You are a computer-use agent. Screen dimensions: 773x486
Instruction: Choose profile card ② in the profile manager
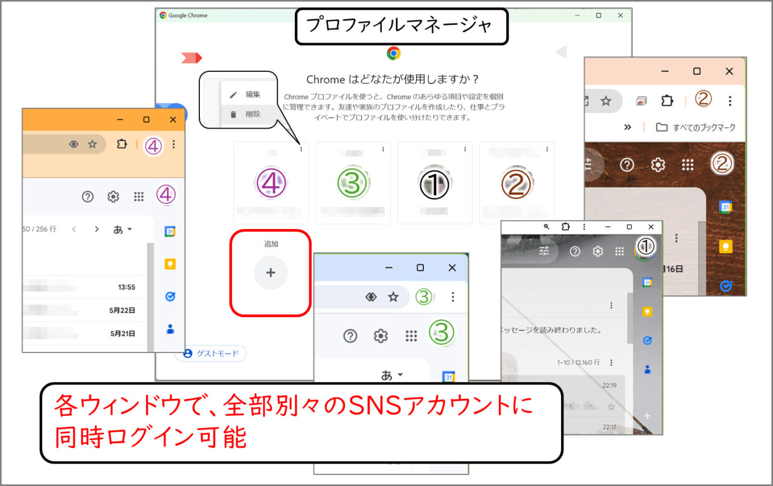coord(517,183)
